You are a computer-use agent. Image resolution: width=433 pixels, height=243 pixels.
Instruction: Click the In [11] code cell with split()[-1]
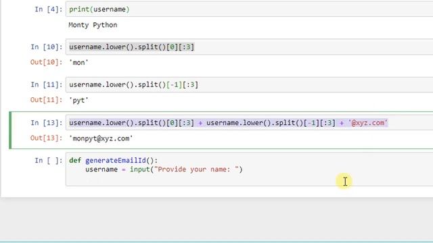pyautogui.click(x=250, y=84)
